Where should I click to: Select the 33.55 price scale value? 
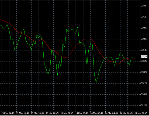pyautogui.click(x=144, y=39)
